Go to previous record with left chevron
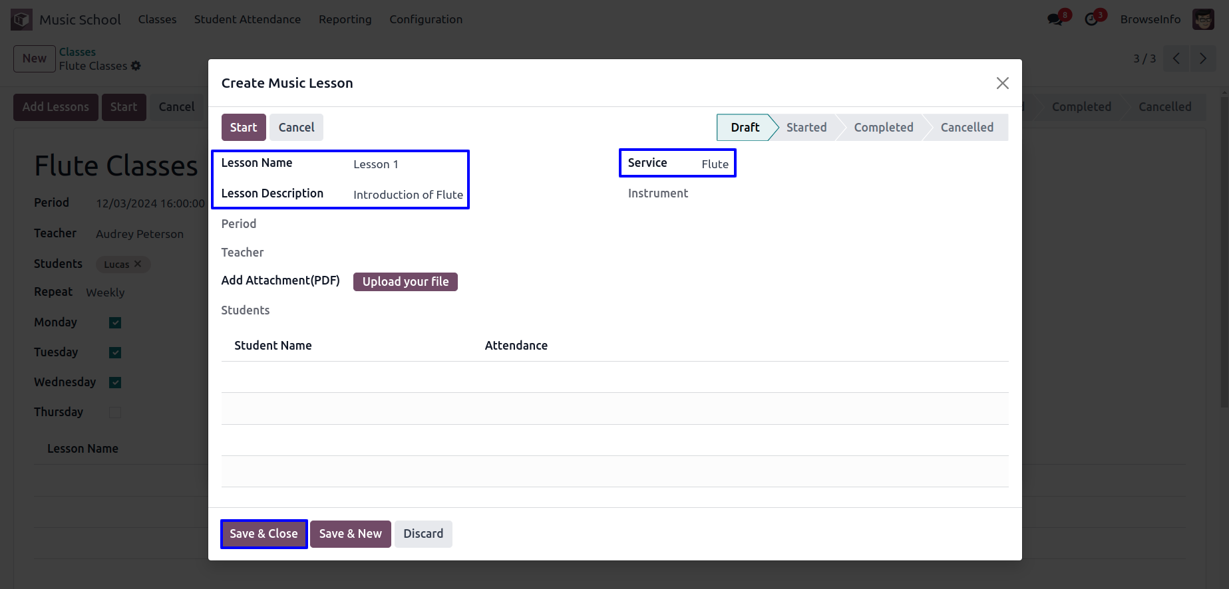The width and height of the screenshot is (1229, 589). click(1176, 59)
